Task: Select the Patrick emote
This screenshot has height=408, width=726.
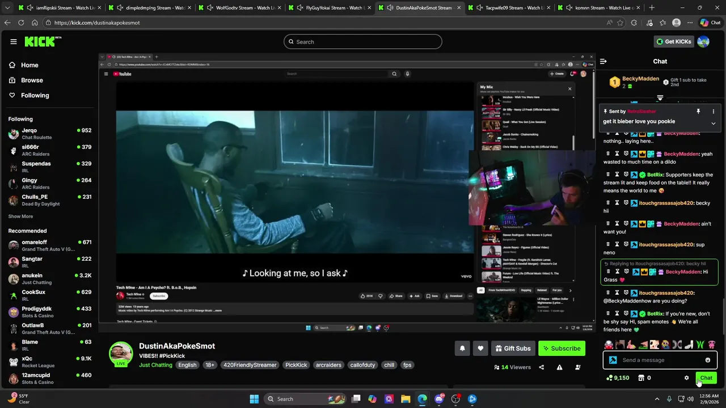Action: point(631,345)
